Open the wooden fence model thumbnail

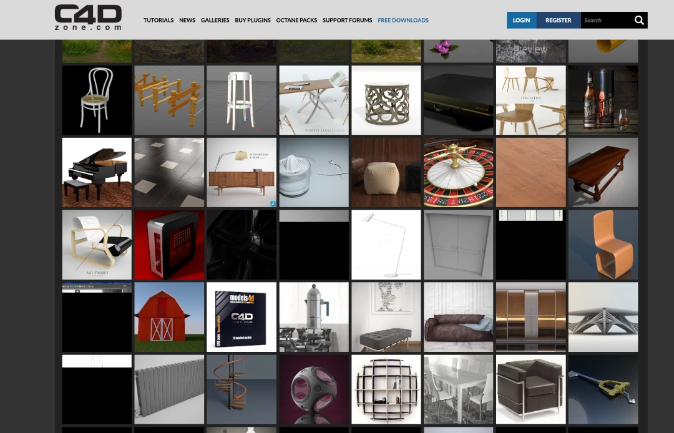(169, 100)
